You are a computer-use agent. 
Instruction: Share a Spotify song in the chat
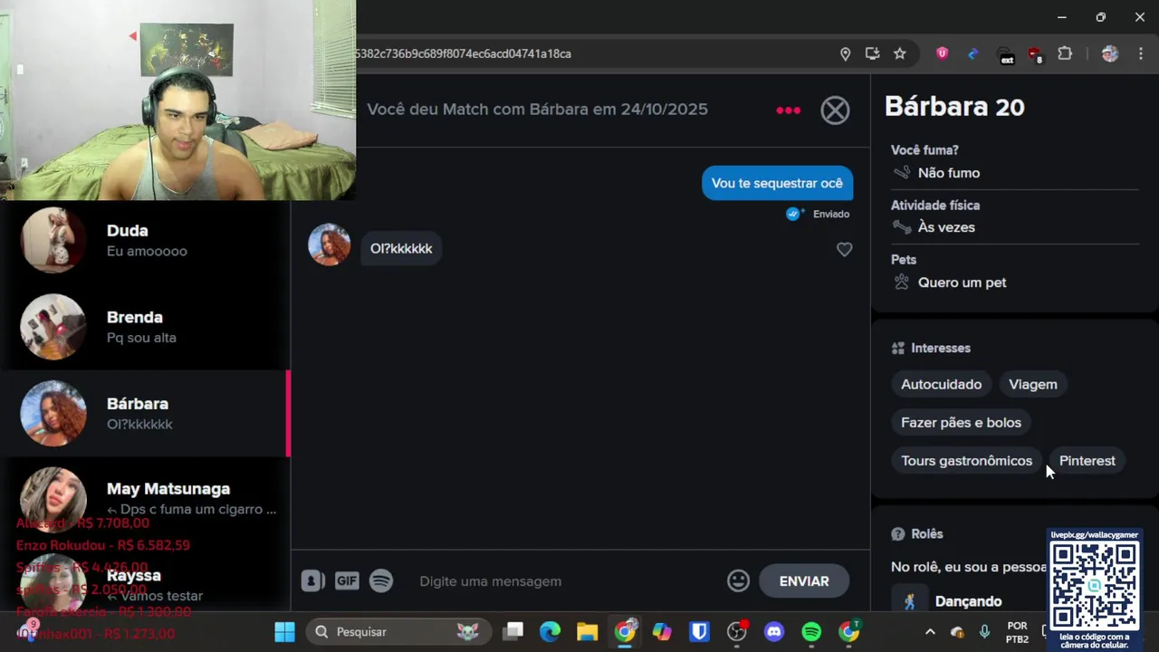click(x=381, y=581)
